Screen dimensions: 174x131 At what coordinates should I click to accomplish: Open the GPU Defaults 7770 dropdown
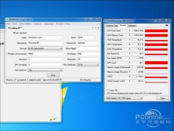pos(88,65)
